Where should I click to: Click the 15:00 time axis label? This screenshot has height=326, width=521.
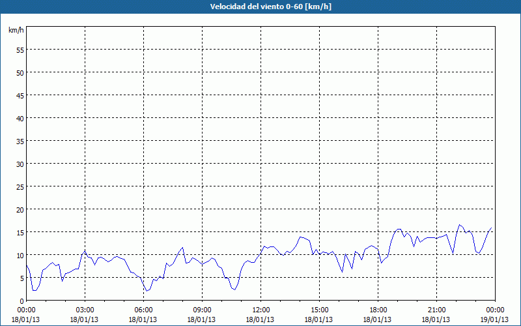[319, 310]
